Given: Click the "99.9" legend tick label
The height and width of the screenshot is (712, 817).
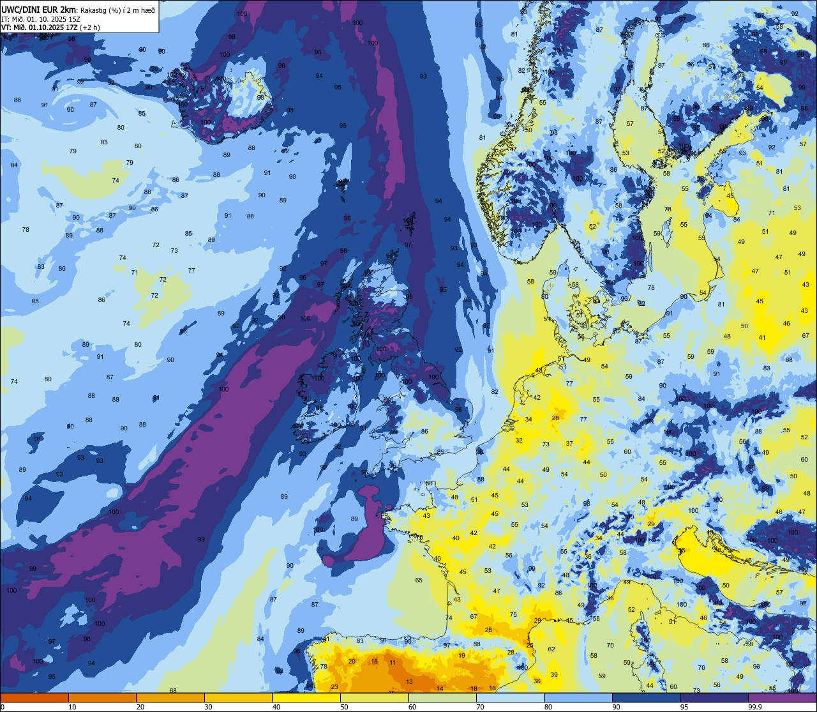Looking at the screenshot, I should click(755, 707).
